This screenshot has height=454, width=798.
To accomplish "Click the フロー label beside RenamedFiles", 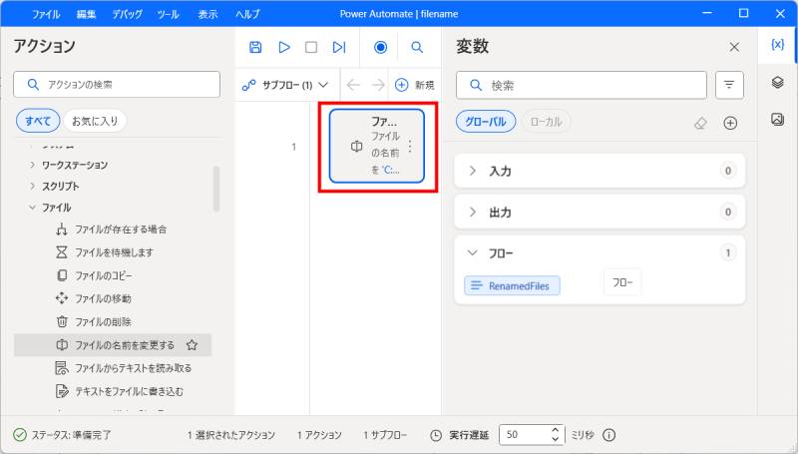I will (622, 282).
